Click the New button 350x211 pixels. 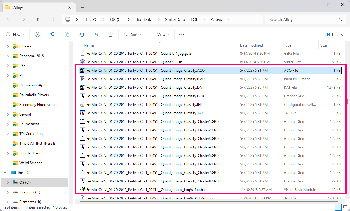[15, 35]
